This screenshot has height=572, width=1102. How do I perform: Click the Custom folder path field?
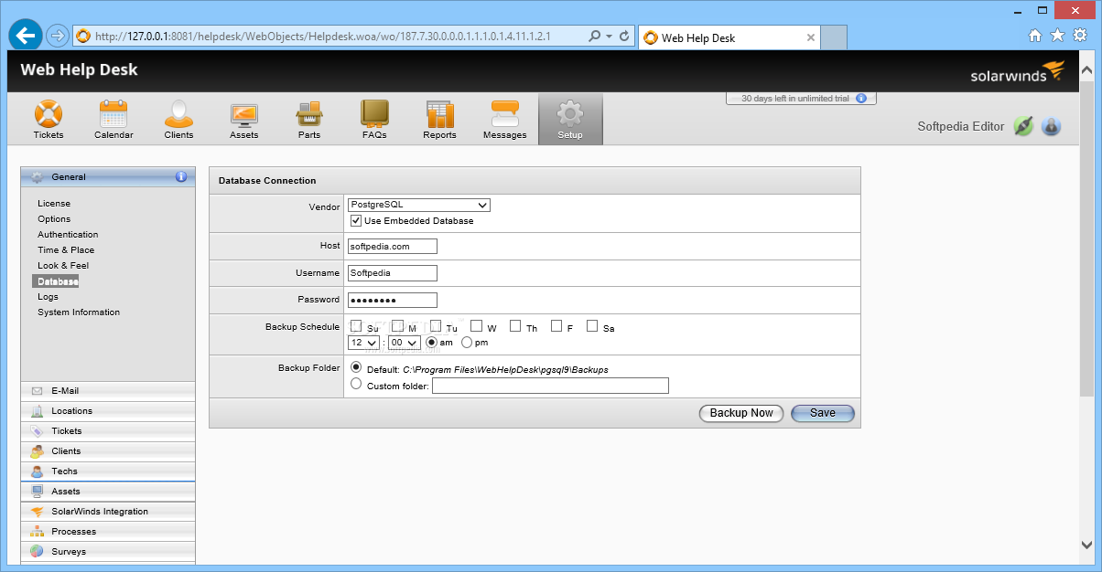tap(551, 386)
